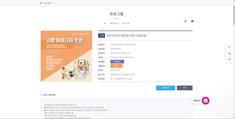The width and height of the screenshot is (235, 119).
Task: Click the 프로그램 정보 section heading
Action: coord(49,95)
